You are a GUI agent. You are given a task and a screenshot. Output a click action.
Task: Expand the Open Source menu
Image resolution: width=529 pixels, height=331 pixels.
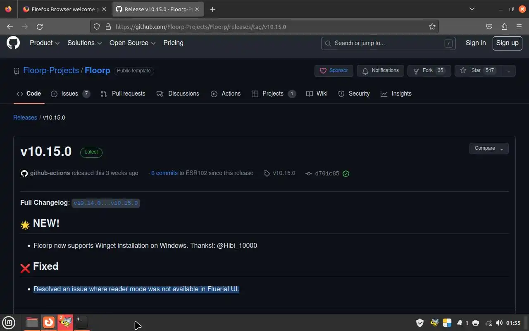coord(132,43)
